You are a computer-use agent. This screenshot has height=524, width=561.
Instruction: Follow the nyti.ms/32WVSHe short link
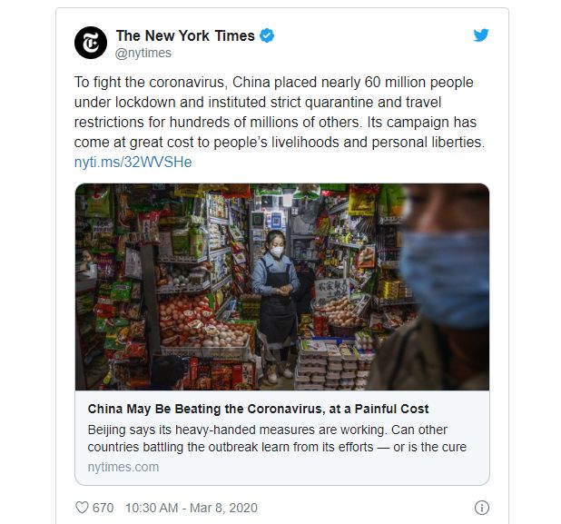[133, 163]
